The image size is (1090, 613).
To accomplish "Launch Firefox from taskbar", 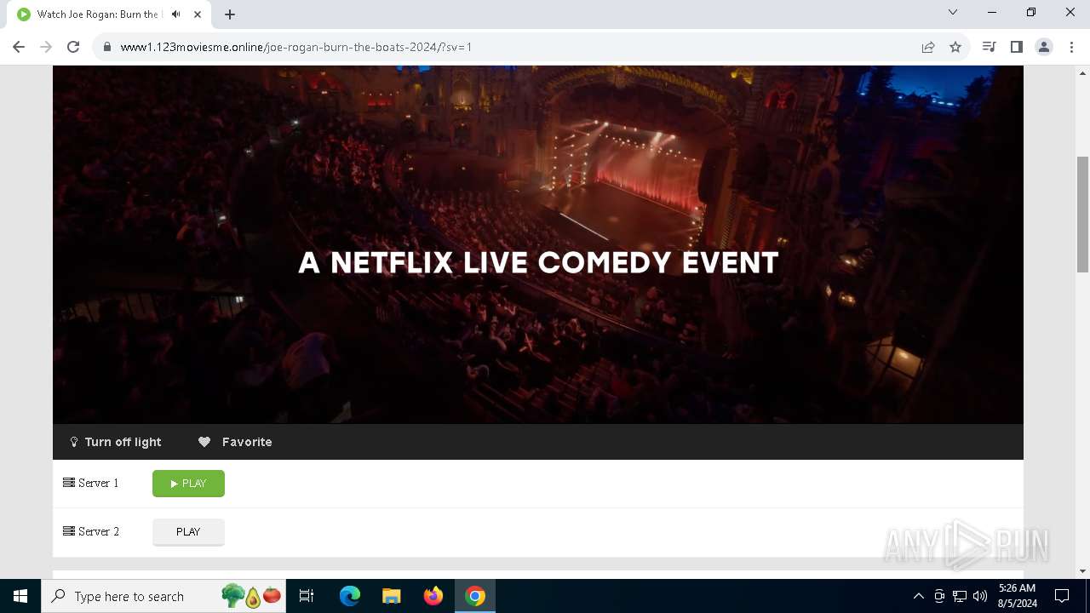I will tap(433, 596).
